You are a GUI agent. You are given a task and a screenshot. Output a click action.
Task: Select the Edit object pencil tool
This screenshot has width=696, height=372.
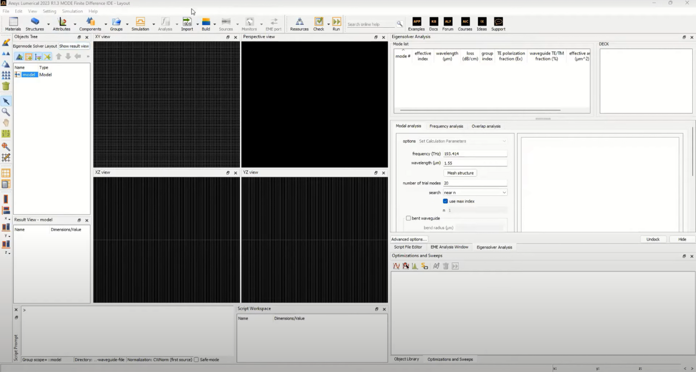[x=6, y=42]
